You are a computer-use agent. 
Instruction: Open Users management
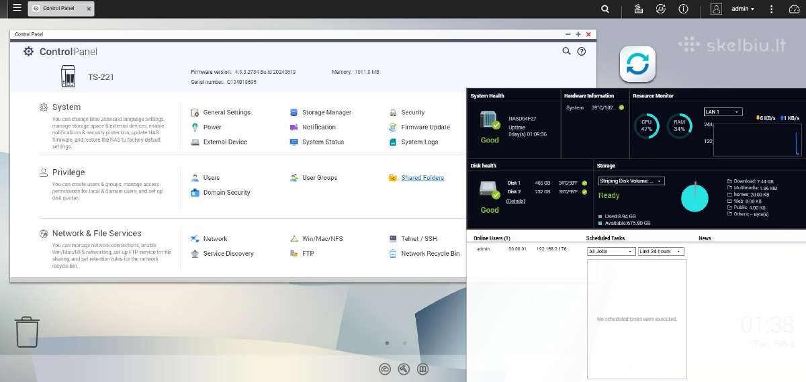tap(206, 178)
